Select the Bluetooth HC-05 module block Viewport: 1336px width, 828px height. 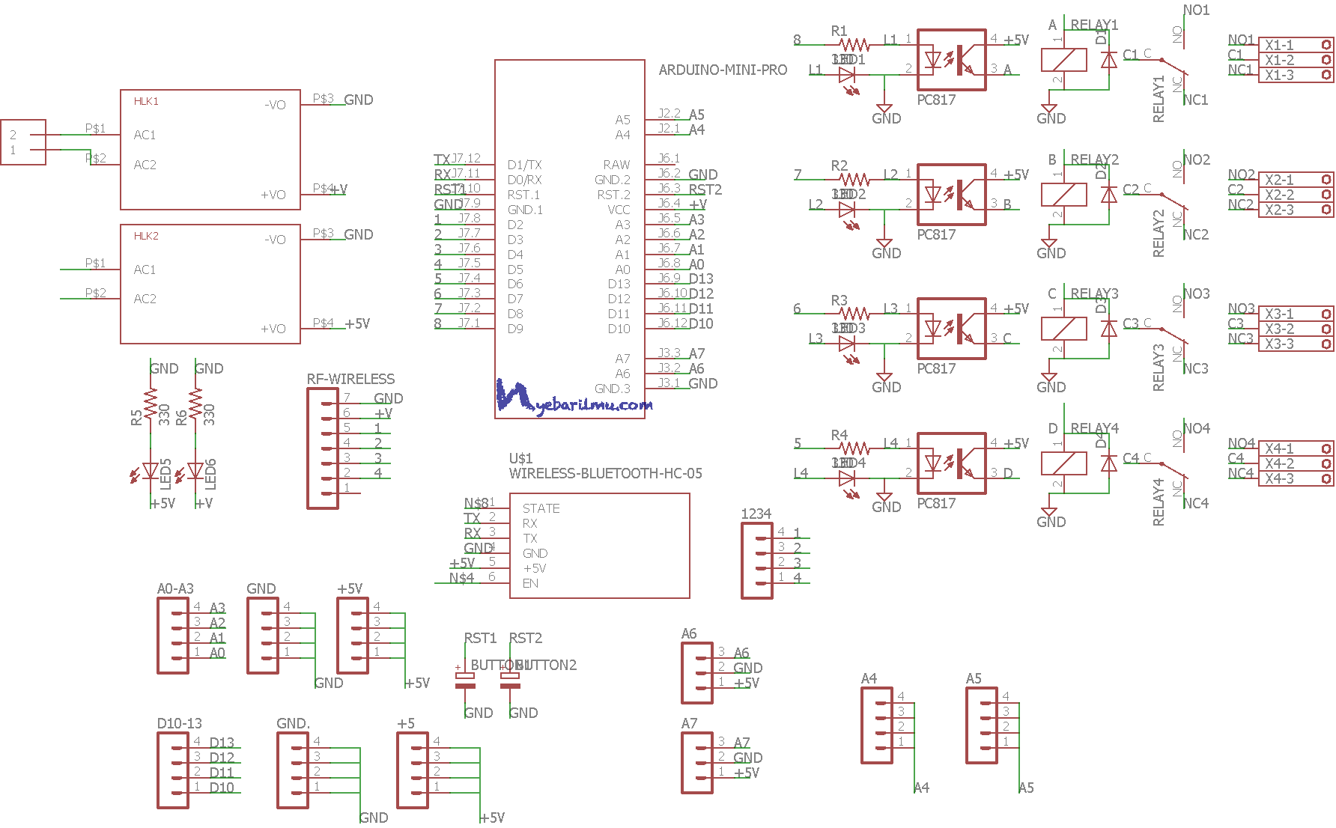(600, 546)
